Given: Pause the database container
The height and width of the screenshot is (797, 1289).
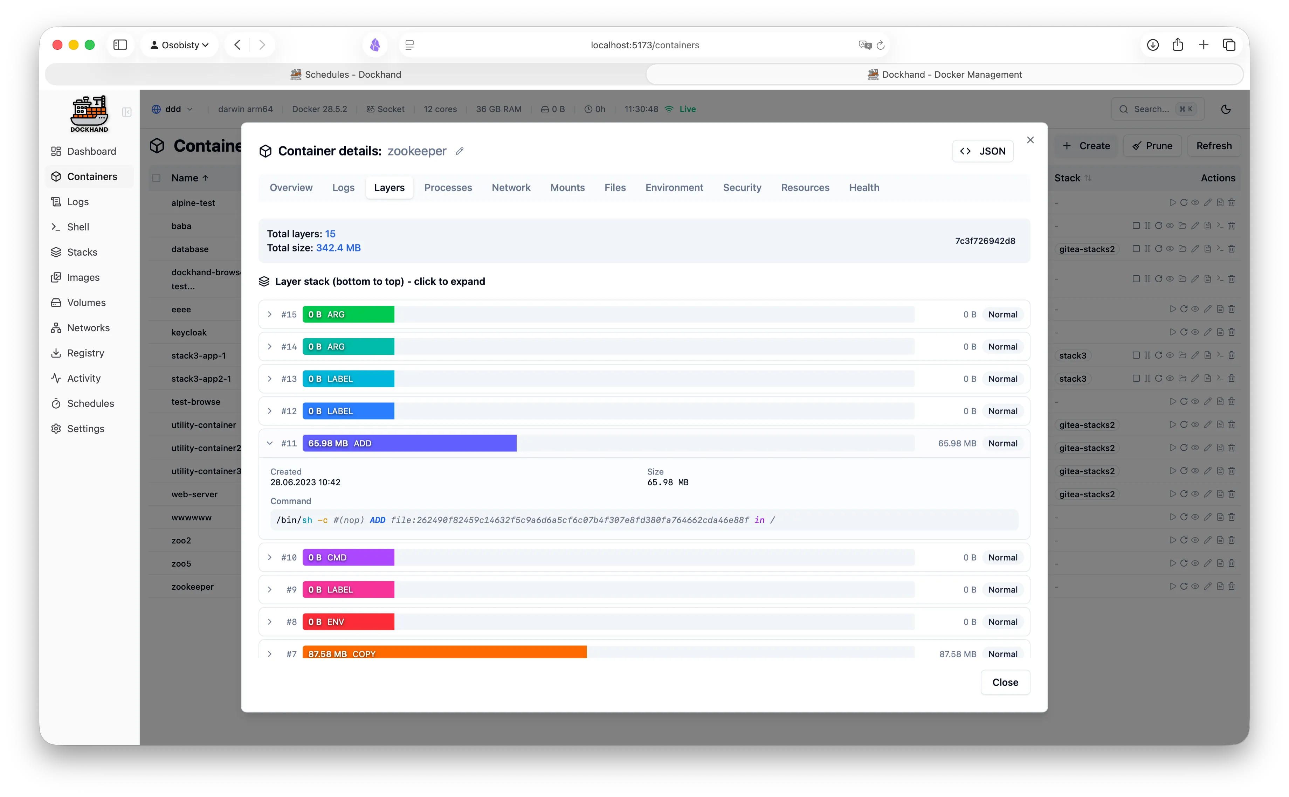Looking at the screenshot, I should (1147, 249).
